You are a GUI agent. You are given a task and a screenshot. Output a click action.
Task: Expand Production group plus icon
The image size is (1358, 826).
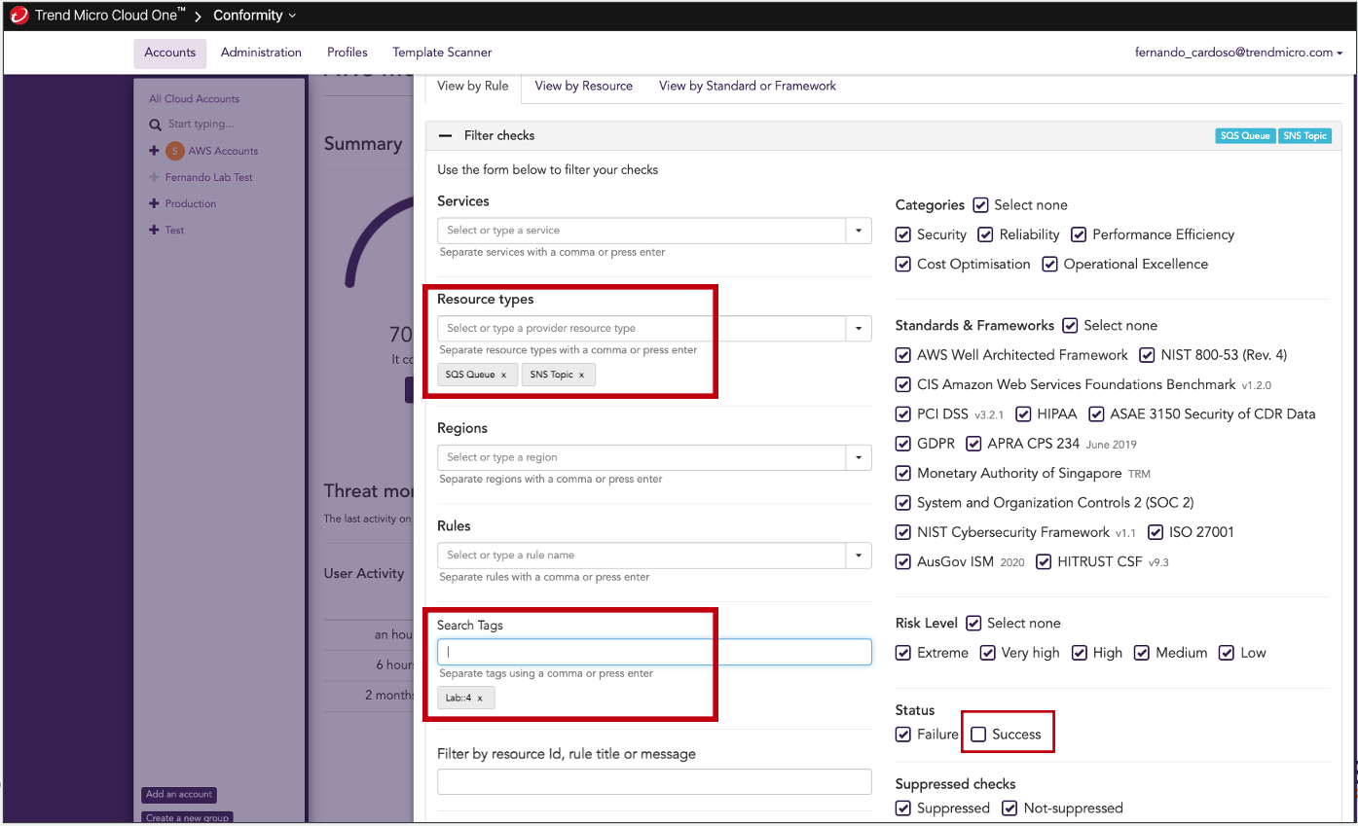154,203
